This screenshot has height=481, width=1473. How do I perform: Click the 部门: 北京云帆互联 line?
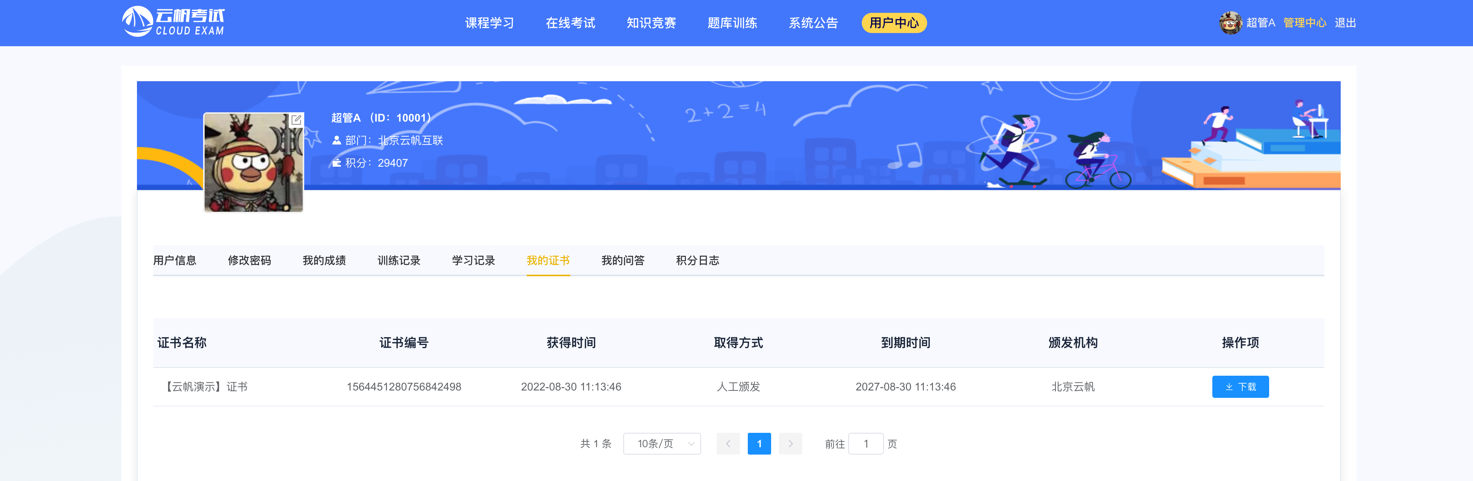[x=388, y=141]
